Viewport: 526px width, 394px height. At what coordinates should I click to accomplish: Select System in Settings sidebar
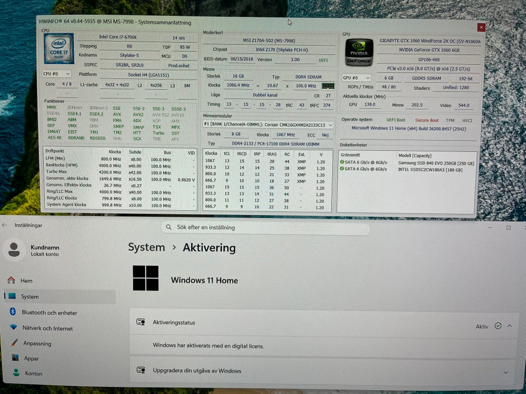coord(60,297)
